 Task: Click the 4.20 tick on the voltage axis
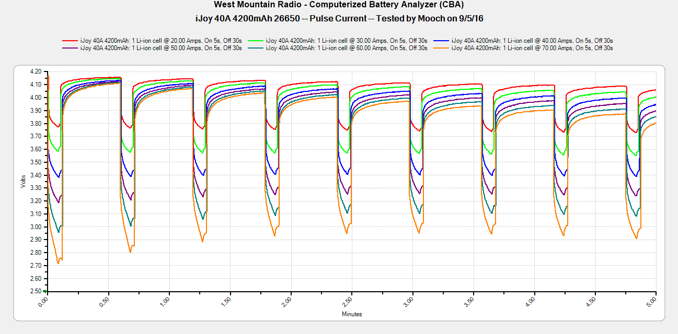[x=36, y=71]
